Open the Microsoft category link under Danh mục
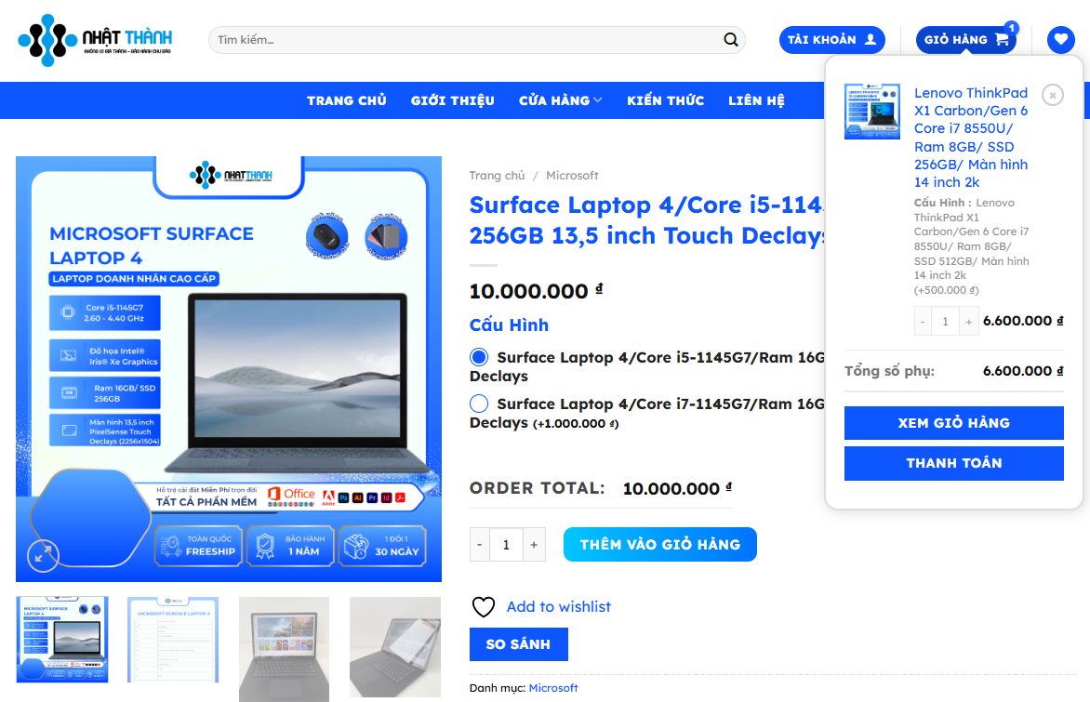1090x702 pixels. (553, 688)
